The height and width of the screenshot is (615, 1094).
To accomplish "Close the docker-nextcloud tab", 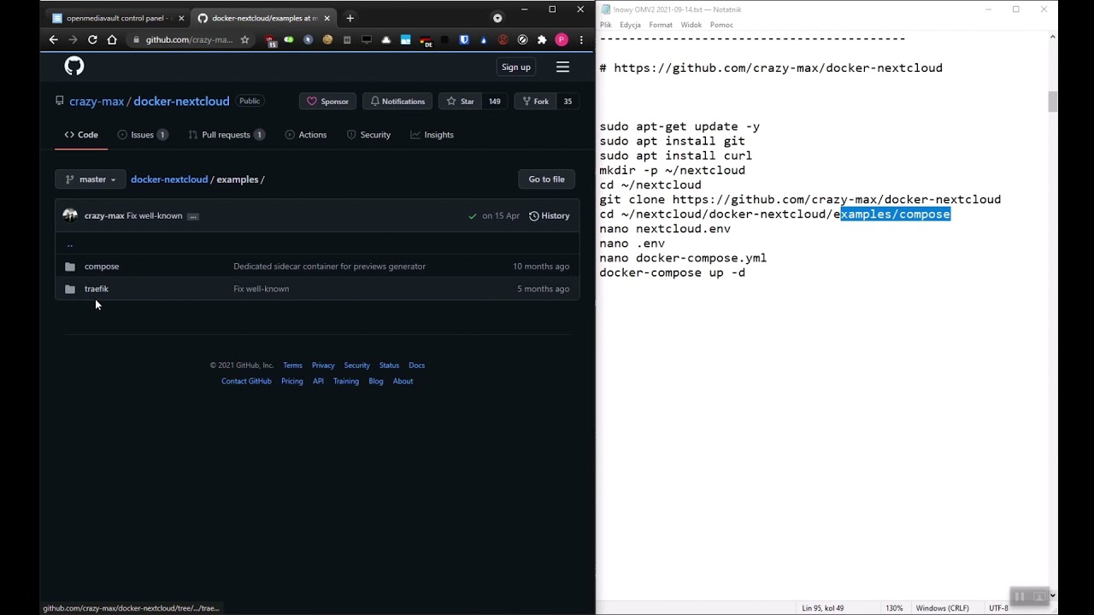I will pyautogui.click(x=326, y=18).
